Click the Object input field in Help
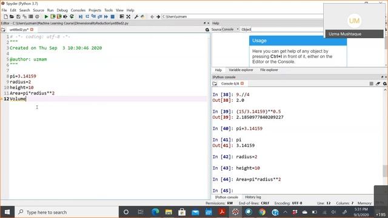 287,30
